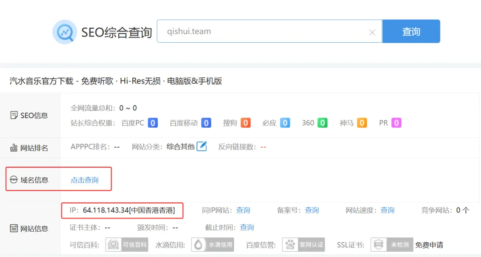
Task: Click 免费申请 SSL certificate link
Action: click(429, 245)
